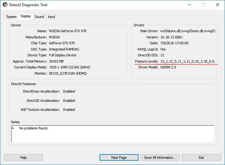Click the No problems found note

(x=34, y=128)
